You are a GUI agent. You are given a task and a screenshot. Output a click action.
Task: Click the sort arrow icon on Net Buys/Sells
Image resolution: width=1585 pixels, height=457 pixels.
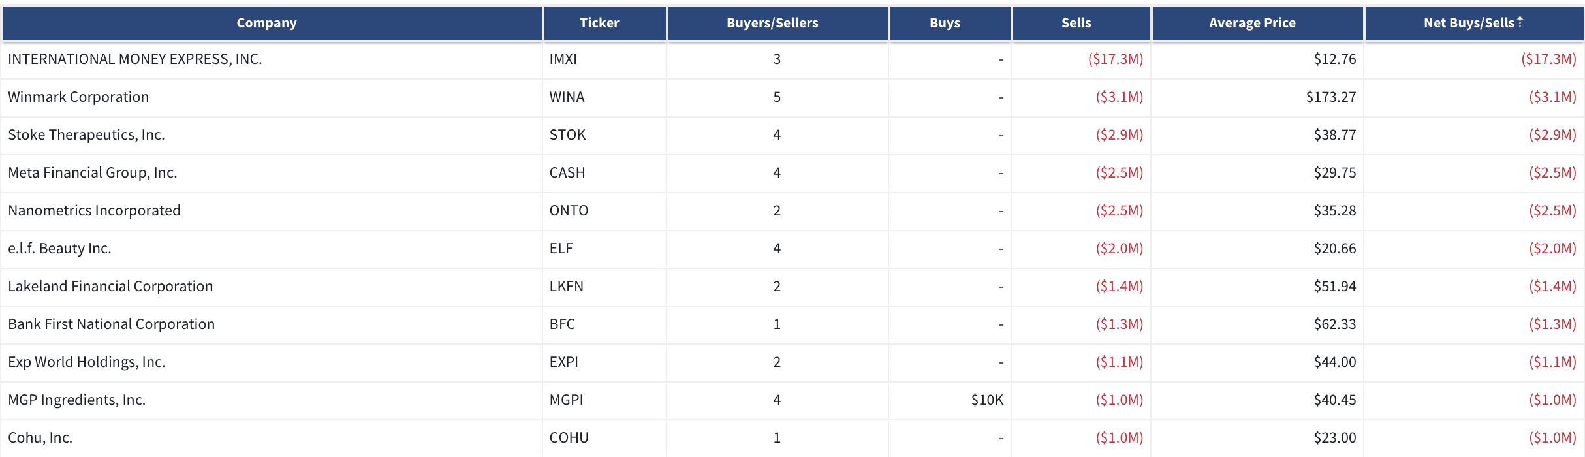1520,22
